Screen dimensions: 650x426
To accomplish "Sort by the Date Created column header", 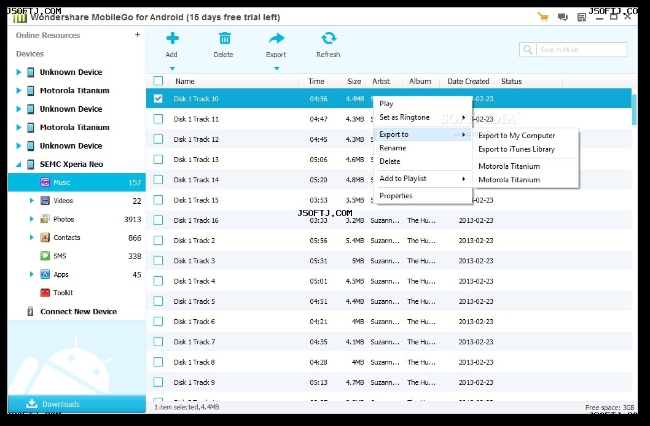I will [467, 81].
